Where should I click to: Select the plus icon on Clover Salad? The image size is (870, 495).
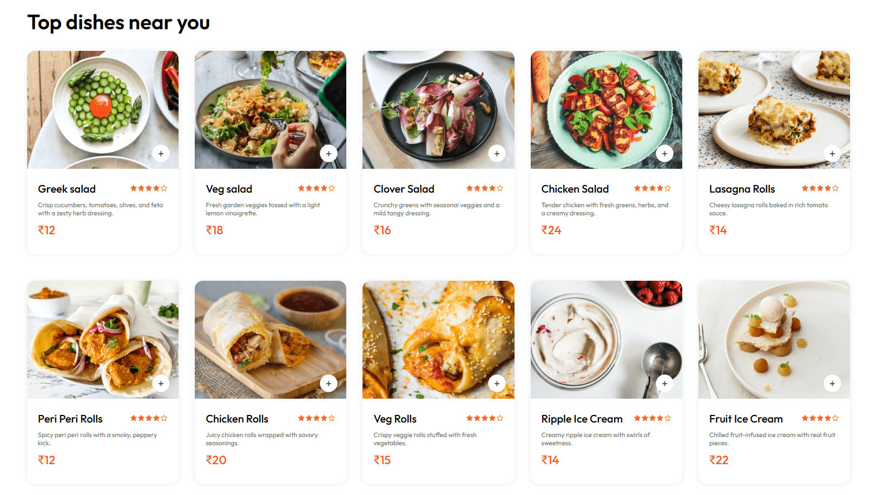pos(497,153)
